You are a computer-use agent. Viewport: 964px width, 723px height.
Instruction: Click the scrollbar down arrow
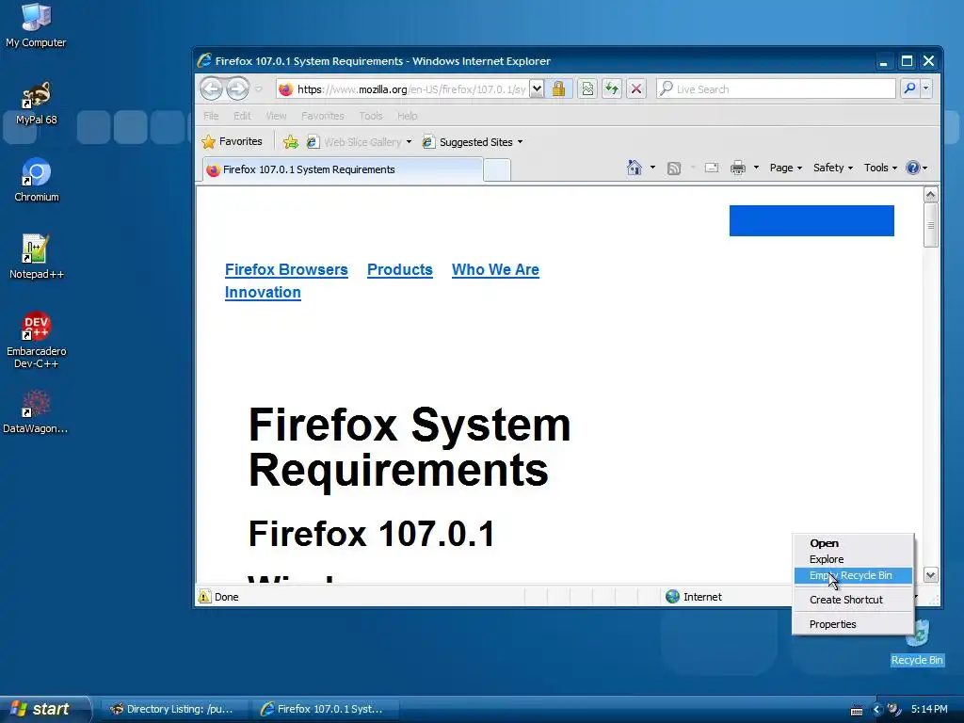coord(931,575)
